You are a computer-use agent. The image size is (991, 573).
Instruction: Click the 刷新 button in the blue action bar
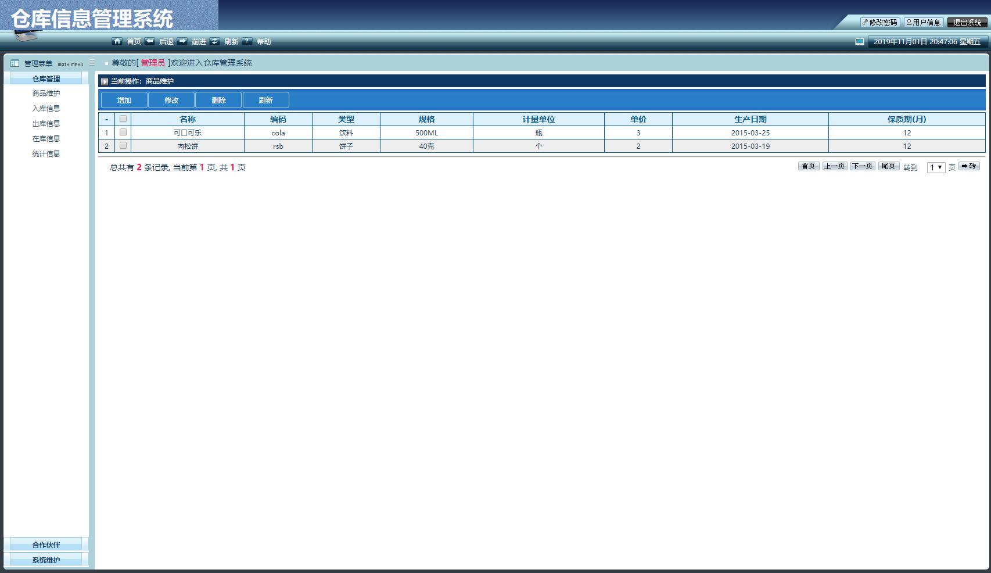[x=265, y=100]
